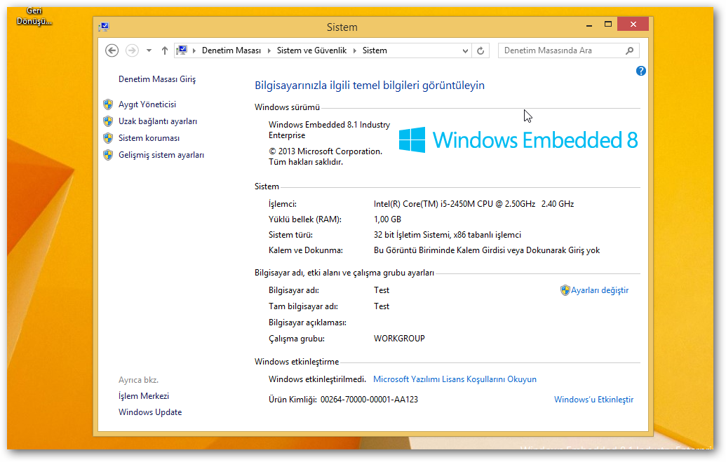The height and width of the screenshot is (462, 726).
Task: Go up one level with the Up arrow
Action: pos(164,50)
